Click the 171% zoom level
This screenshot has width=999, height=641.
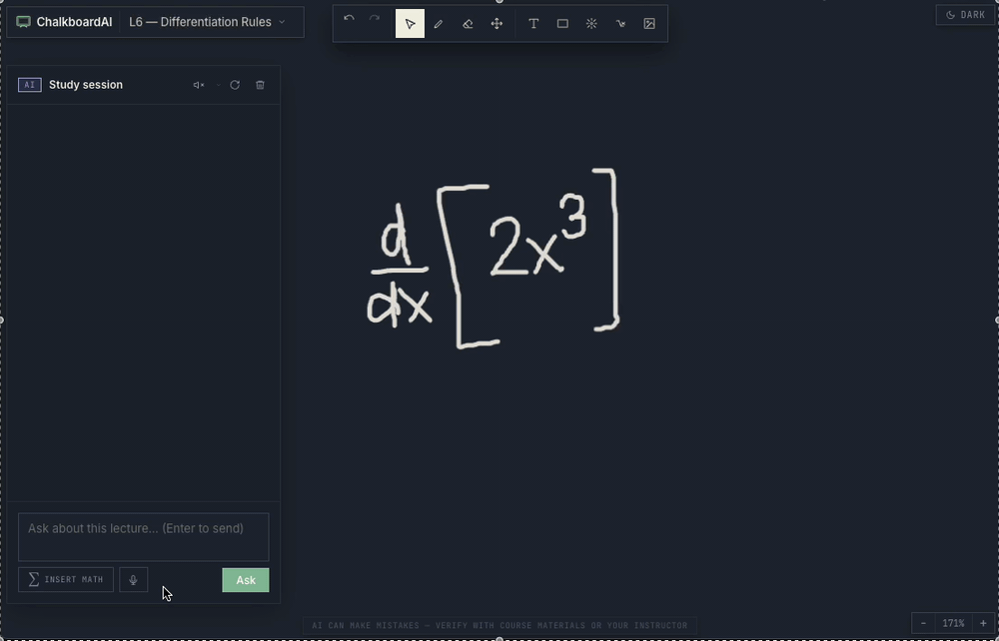pyautogui.click(x=953, y=623)
